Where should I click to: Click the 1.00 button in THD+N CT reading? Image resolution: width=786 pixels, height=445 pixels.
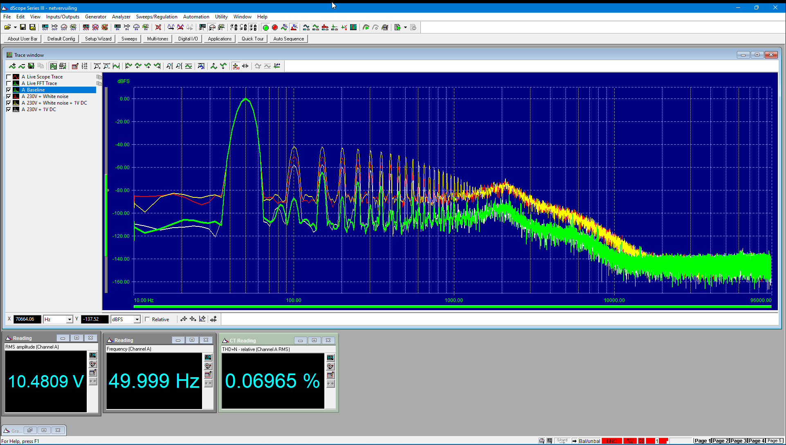tap(330, 358)
